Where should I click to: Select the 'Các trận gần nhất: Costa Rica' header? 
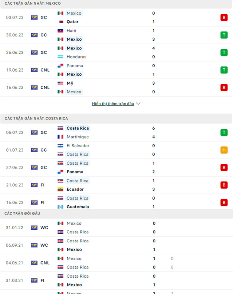tap(36, 118)
